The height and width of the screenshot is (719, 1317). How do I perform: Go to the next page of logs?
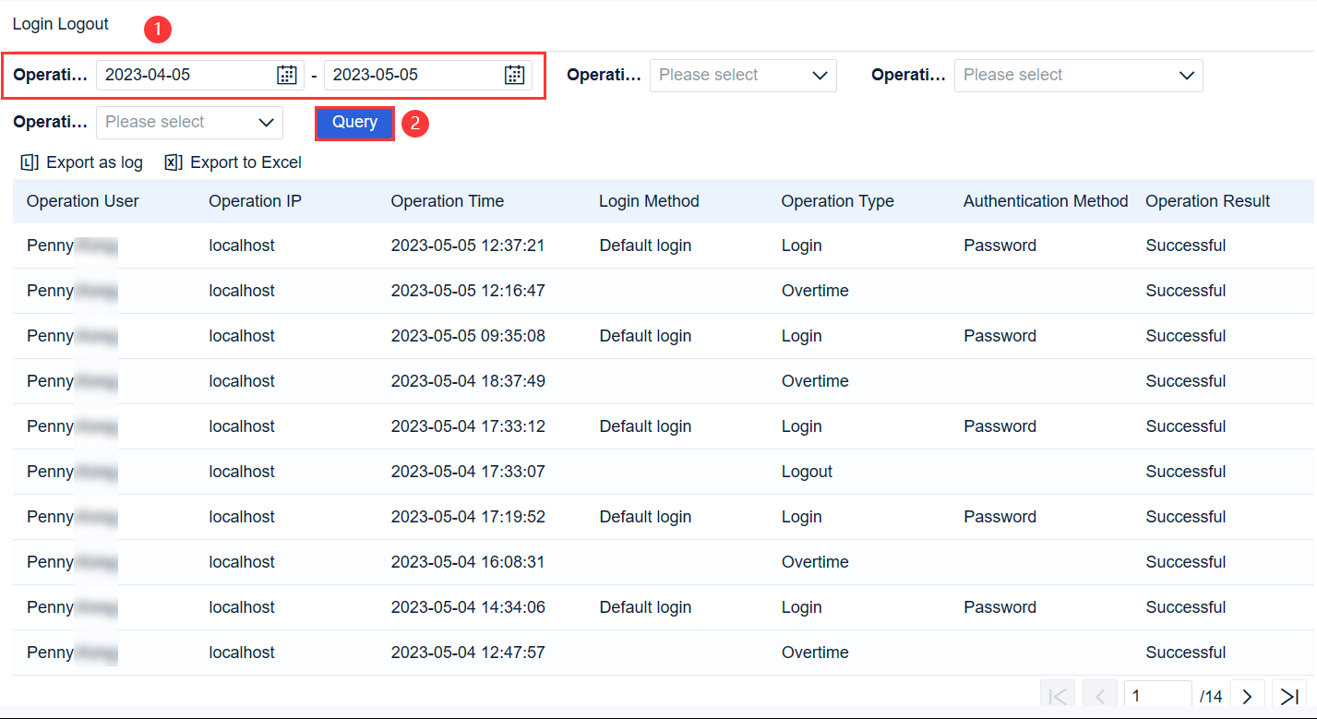(x=1247, y=695)
